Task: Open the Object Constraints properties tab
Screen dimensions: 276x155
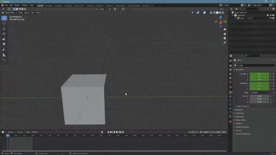Action: (230, 108)
